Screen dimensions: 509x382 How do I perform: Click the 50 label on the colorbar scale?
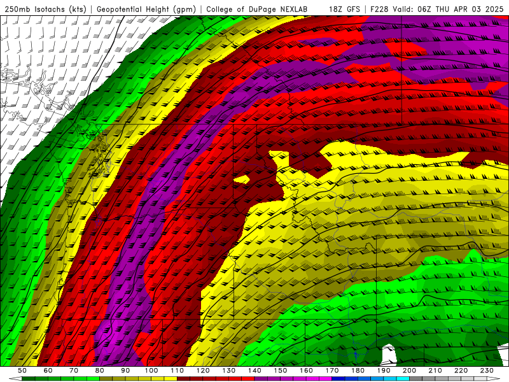pos(22,371)
